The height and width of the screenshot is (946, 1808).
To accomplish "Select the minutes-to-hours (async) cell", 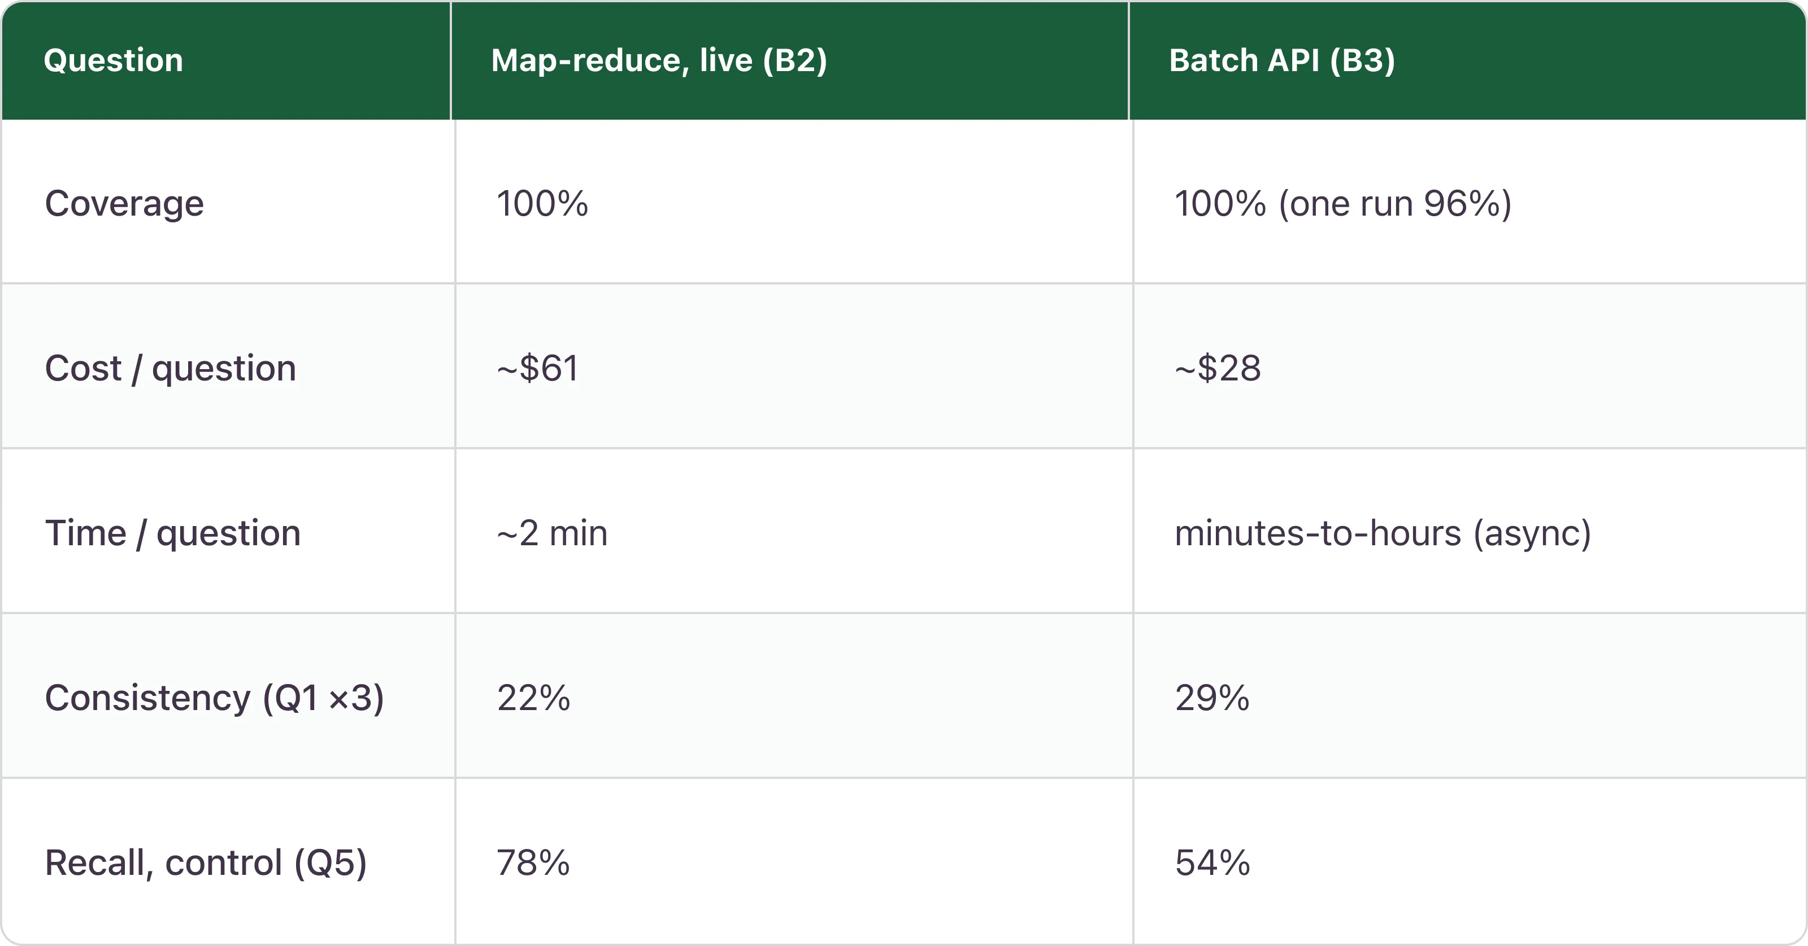I will click(x=1383, y=533).
